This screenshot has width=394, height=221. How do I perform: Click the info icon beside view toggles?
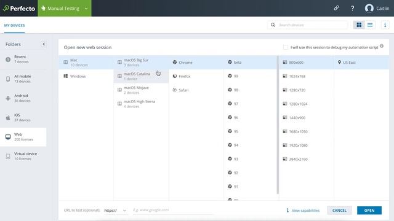coord(385,25)
